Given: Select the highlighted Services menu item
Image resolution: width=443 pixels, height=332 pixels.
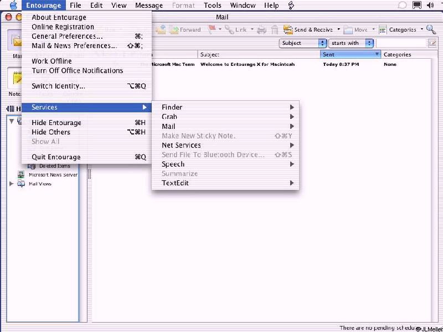Looking at the screenshot, I should (87, 107).
